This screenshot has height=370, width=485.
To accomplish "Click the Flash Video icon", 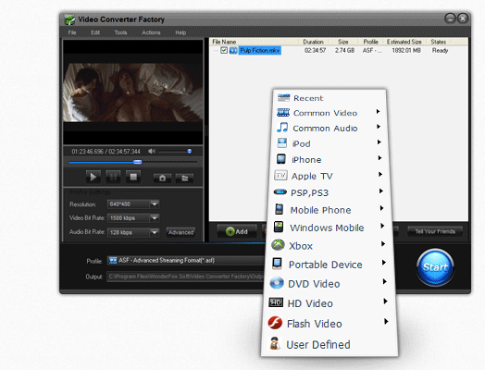I will click(x=275, y=323).
